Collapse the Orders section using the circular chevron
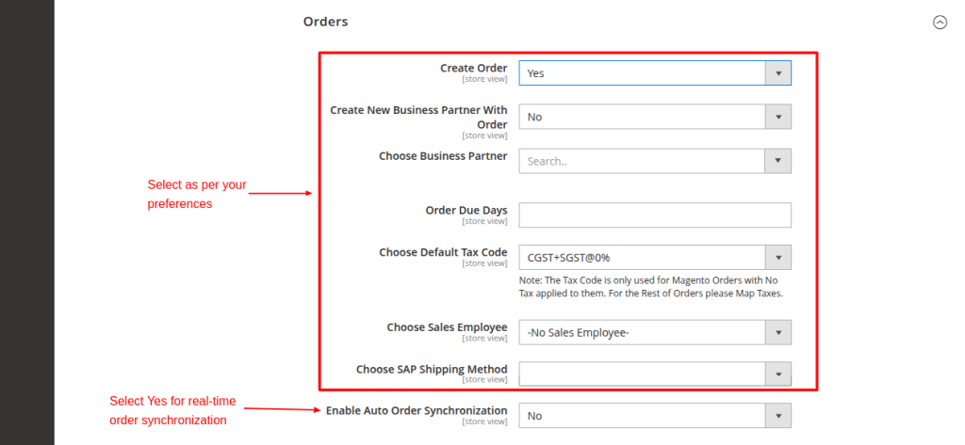Image resolution: width=965 pixels, height=445 pixels. pos(939,23)
